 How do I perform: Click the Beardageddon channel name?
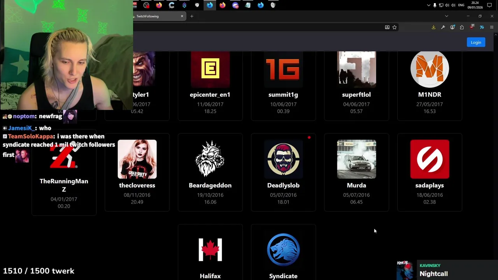pyautogui.click(x=210, y=185)
